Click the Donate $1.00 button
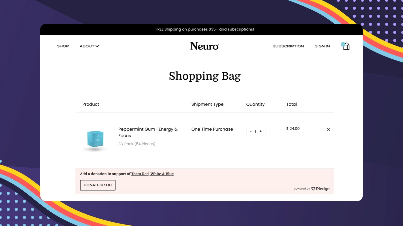This screenshot has height=226, width=403. (98, 185)
